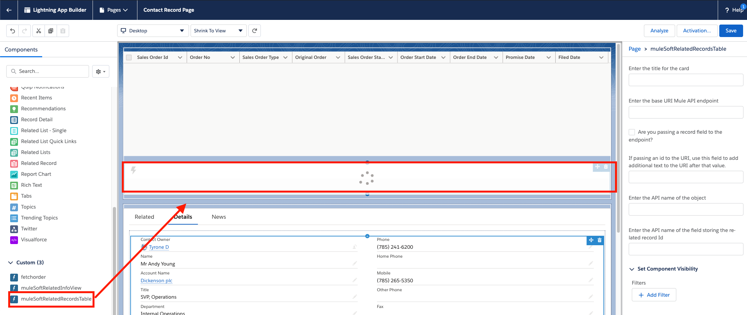747x315 pixels.
Task: Select the Record Detail component
Action: click(x=37, y=120)
